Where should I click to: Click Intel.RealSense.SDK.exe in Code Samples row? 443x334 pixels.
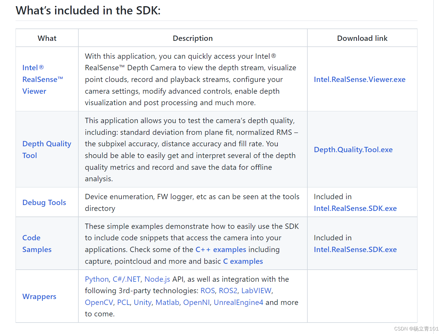(355, 249)
